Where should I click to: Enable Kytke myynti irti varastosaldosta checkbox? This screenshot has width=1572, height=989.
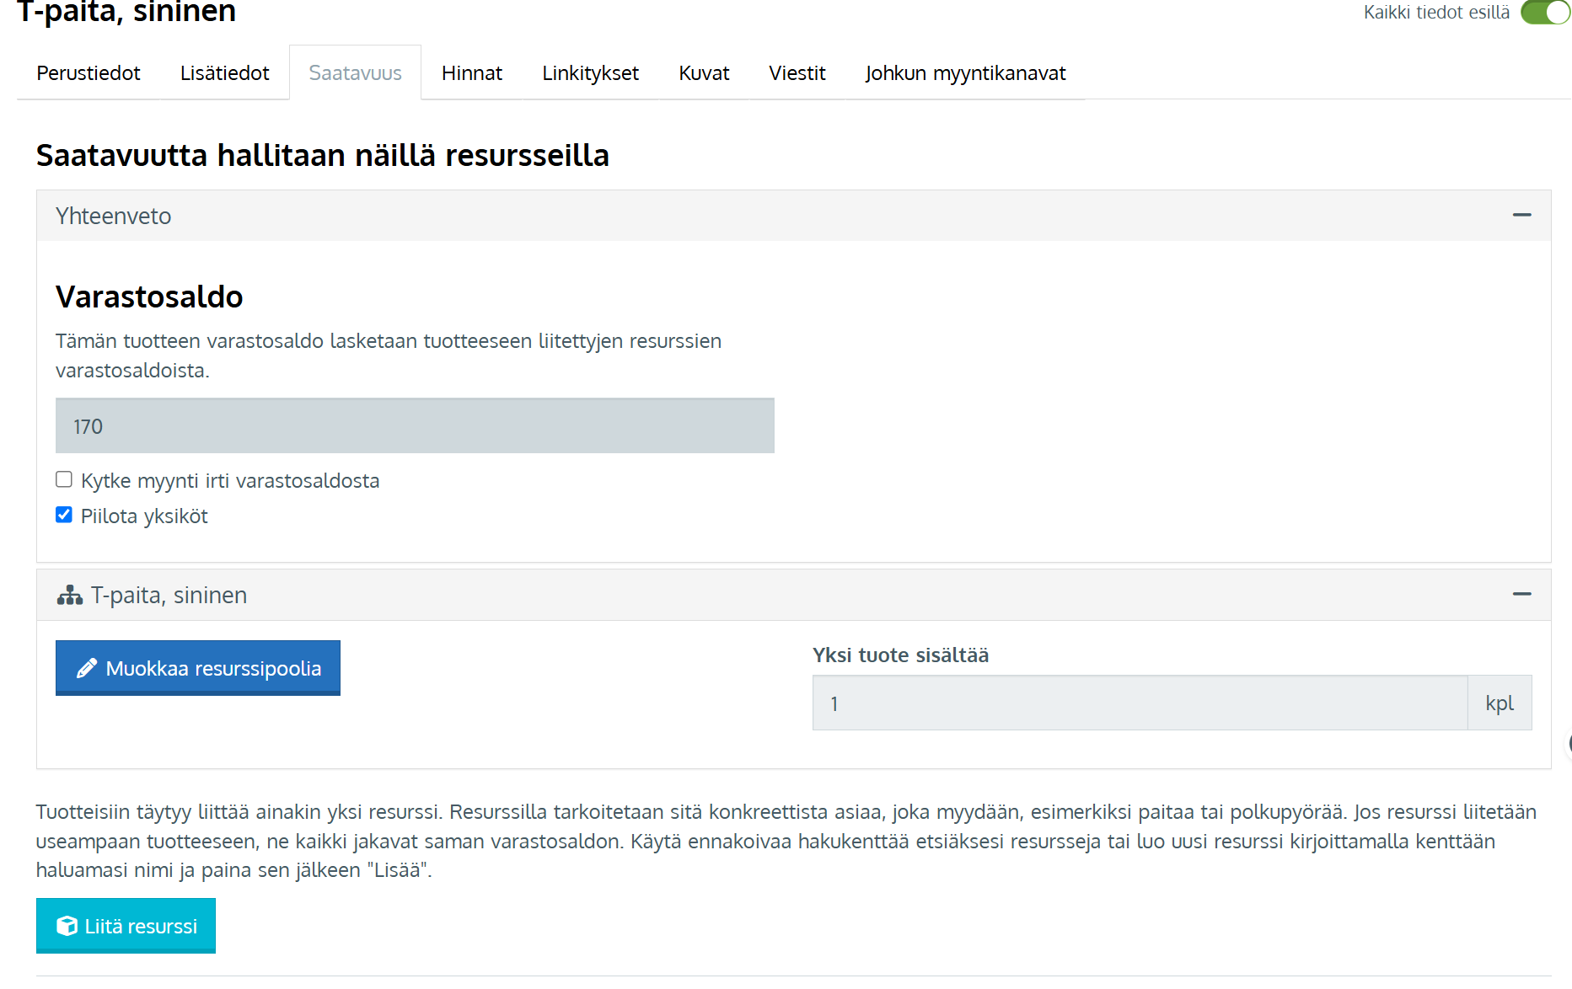[x=64, y=479]
